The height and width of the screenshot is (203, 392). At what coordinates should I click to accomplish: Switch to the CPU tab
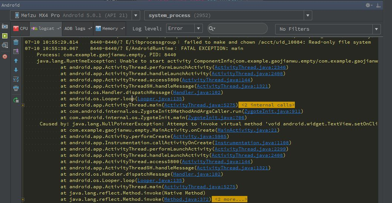coord(20,28)
